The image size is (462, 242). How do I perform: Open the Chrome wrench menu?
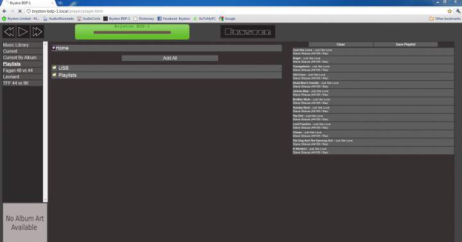(x=458, y=11)
